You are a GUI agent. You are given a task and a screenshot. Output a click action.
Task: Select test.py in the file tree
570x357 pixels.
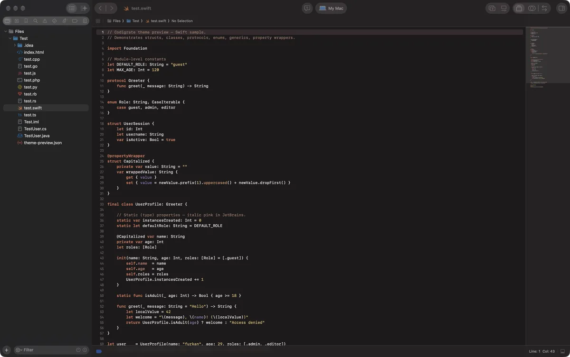coord(46,87)
